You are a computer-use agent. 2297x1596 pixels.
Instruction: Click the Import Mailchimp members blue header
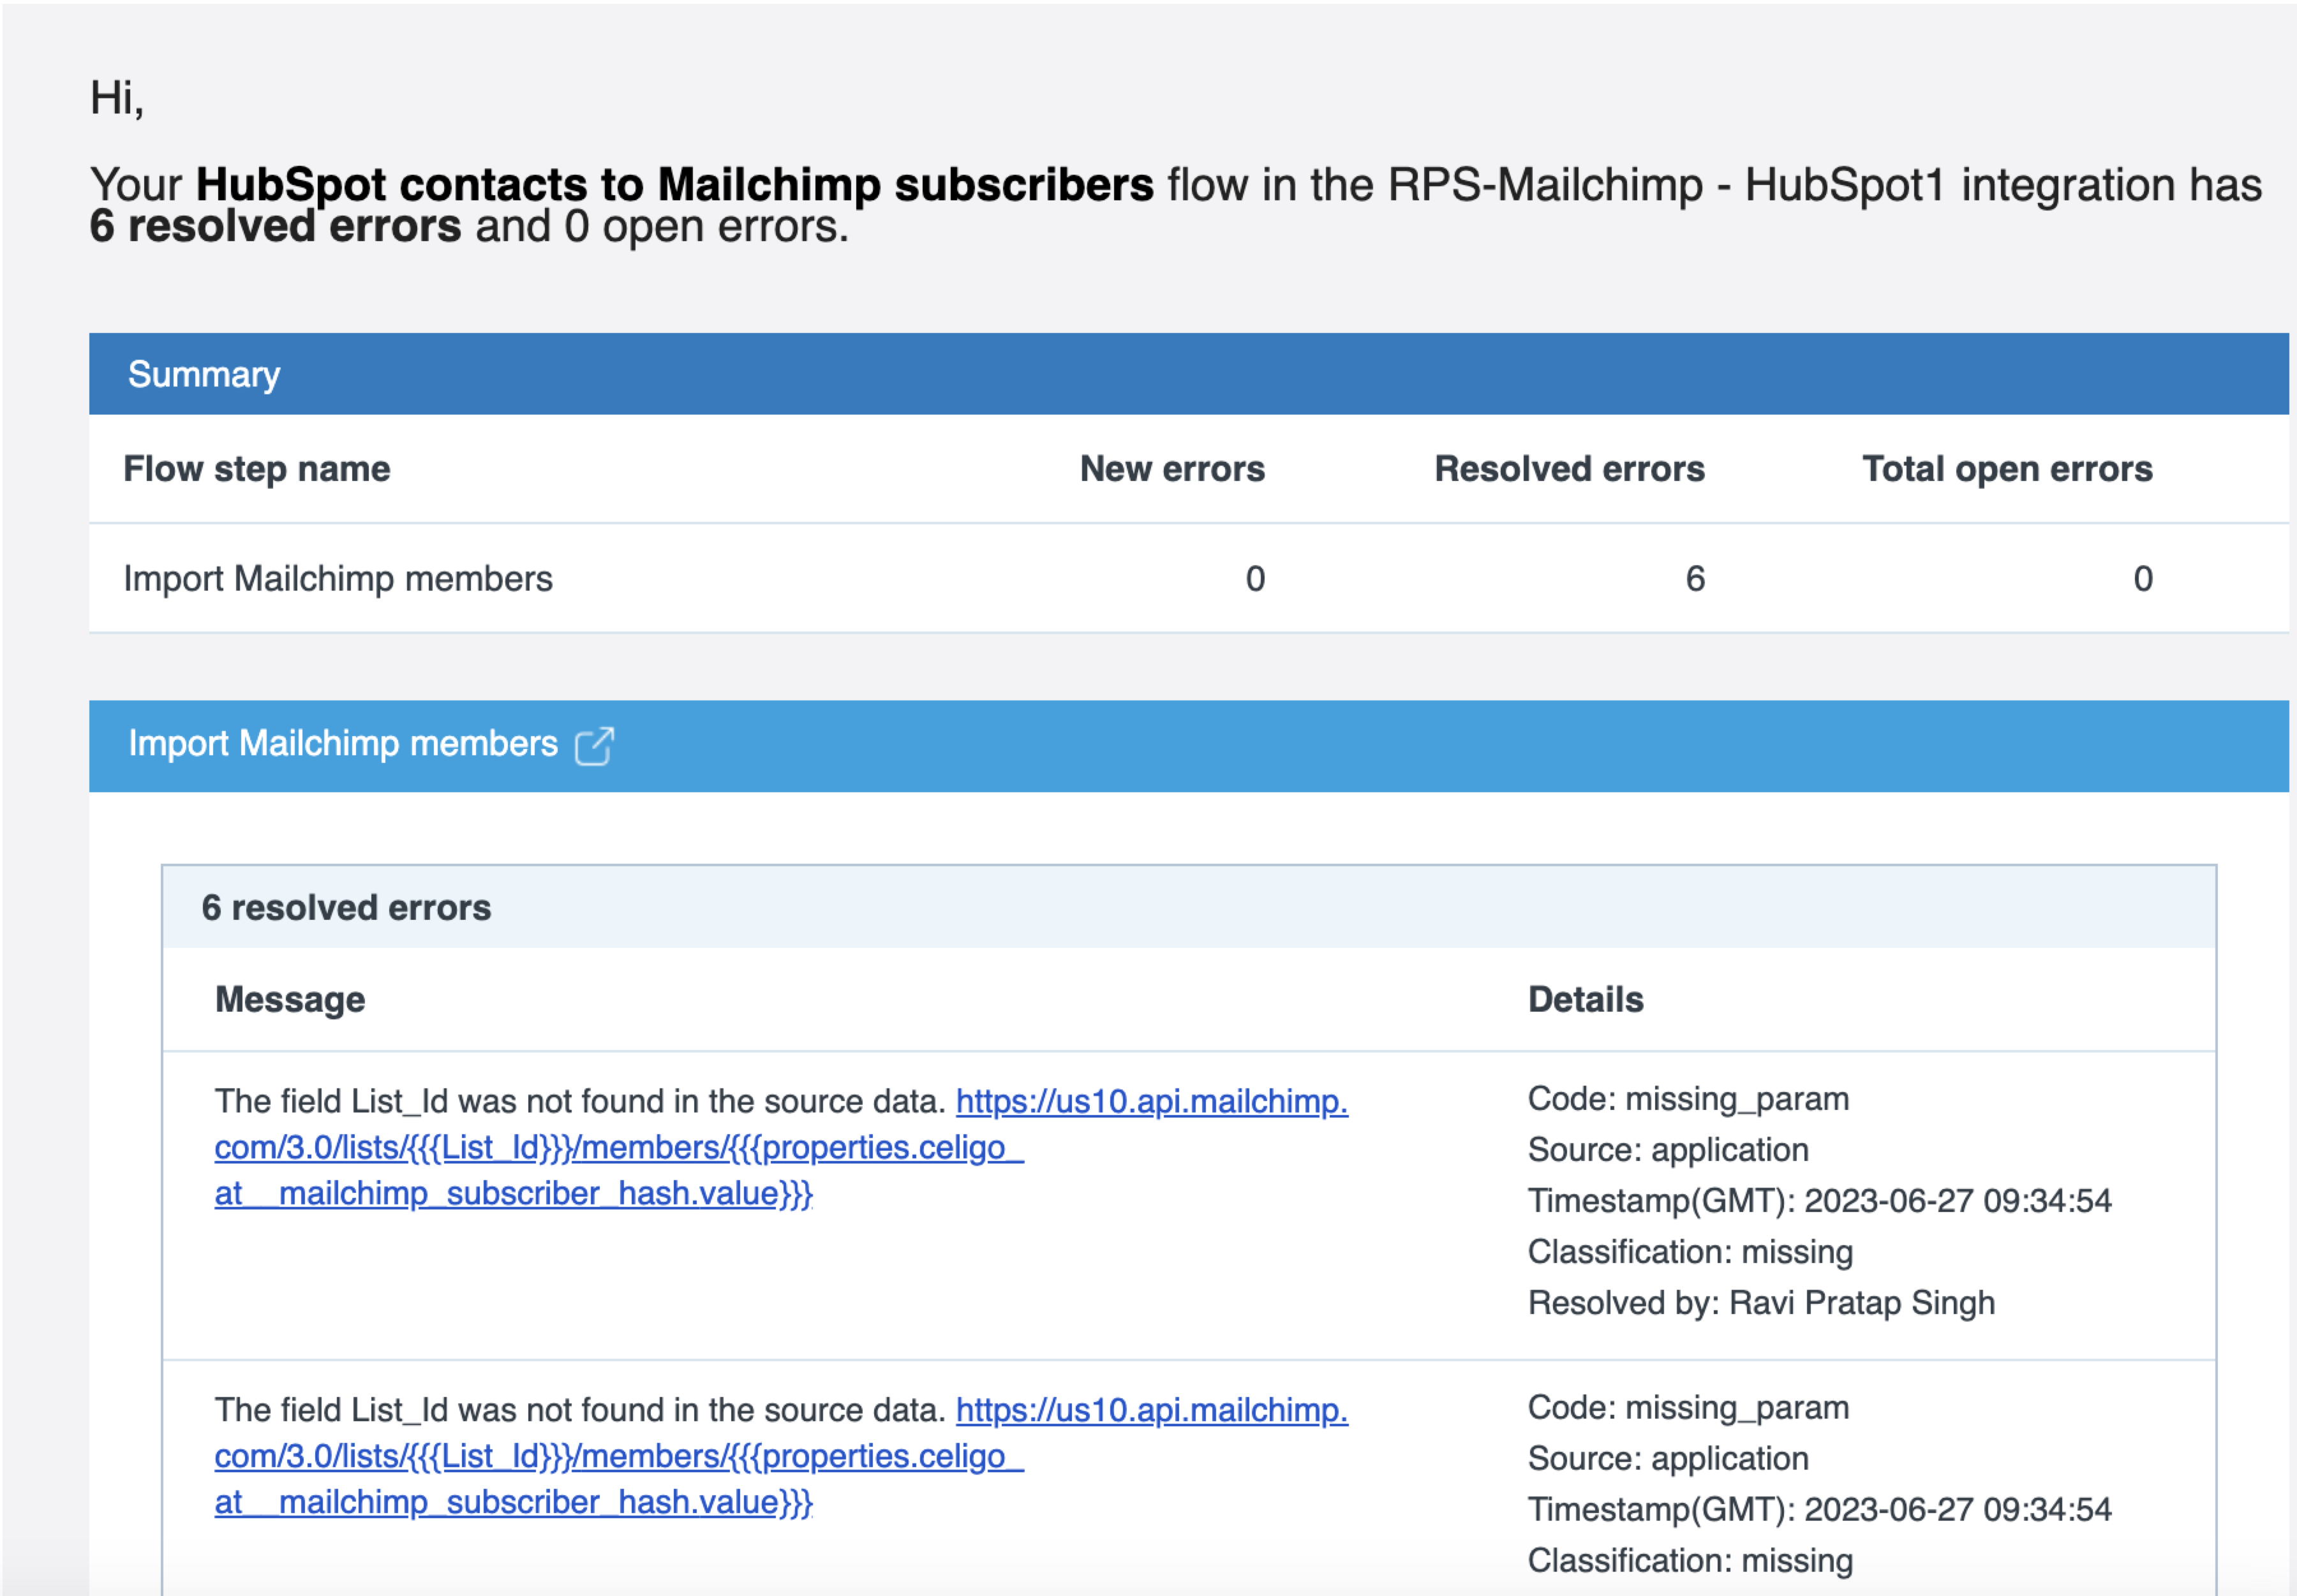342,744
